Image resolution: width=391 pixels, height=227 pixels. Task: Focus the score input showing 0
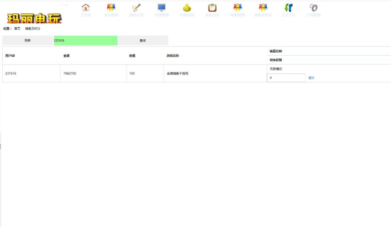tap(286, 78)
